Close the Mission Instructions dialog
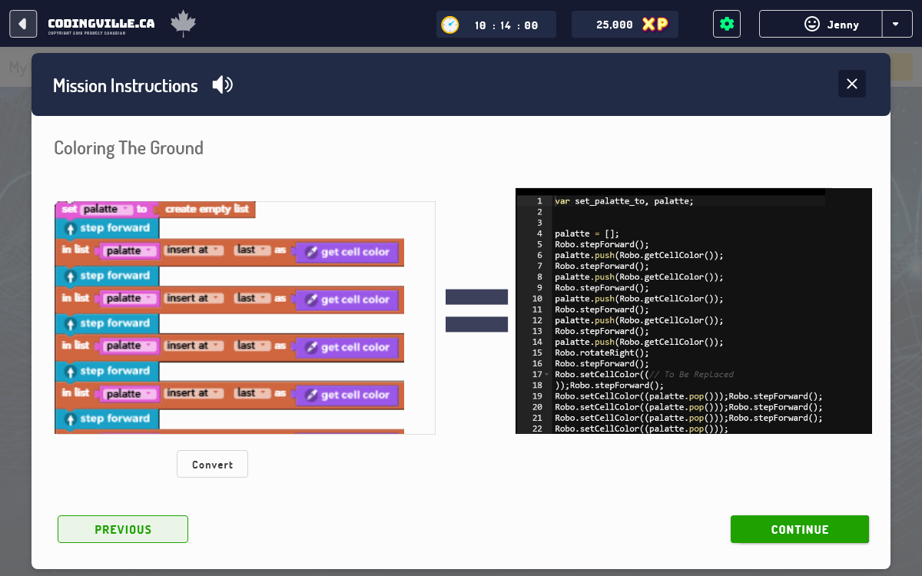The image size is (922, 576). 851,84
